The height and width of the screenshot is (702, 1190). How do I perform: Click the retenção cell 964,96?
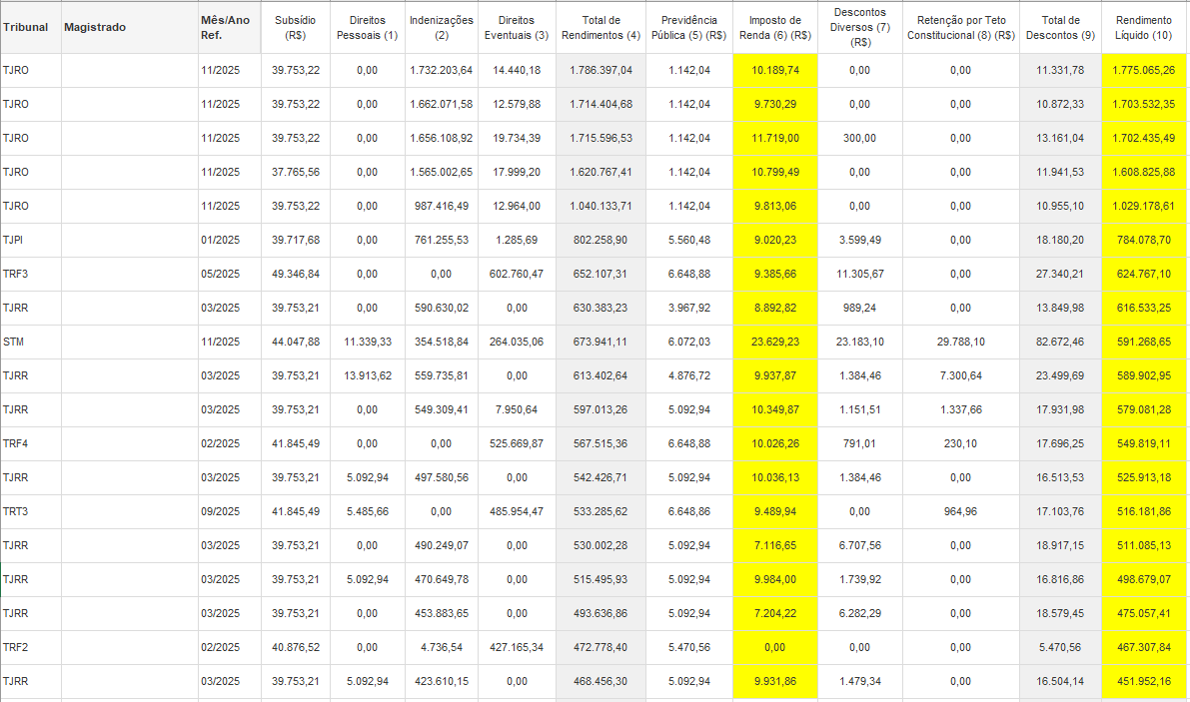(x=961, y=511)
